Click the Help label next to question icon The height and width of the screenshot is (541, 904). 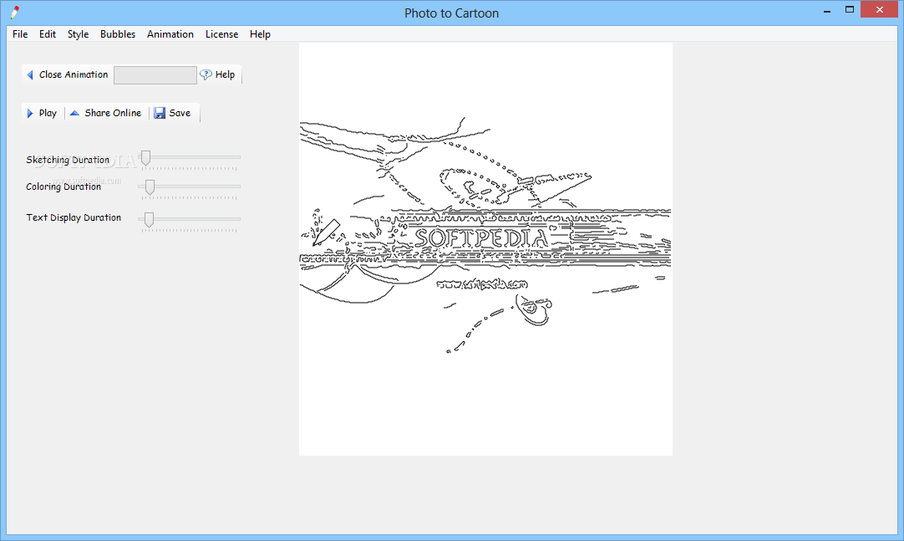225,74
